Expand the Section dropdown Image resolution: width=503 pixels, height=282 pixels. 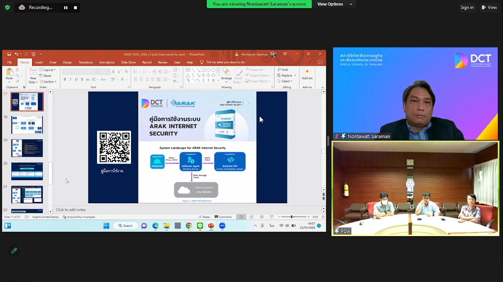pyautogui.click(x=48, y=82)
